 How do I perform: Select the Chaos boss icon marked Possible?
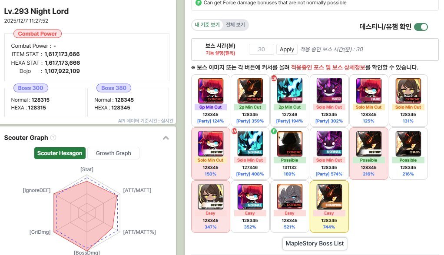(408, 143)
